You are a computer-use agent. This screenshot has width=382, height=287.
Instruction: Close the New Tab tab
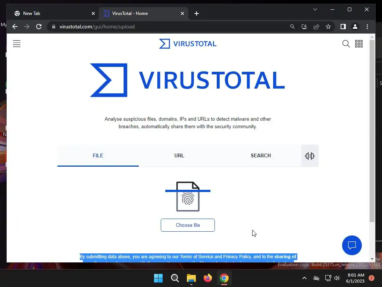pyautogui.click(x=93, y=13)
